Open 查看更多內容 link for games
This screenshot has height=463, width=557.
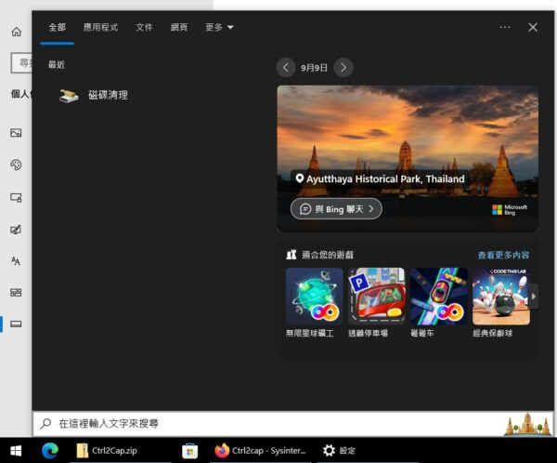(503, 255)
